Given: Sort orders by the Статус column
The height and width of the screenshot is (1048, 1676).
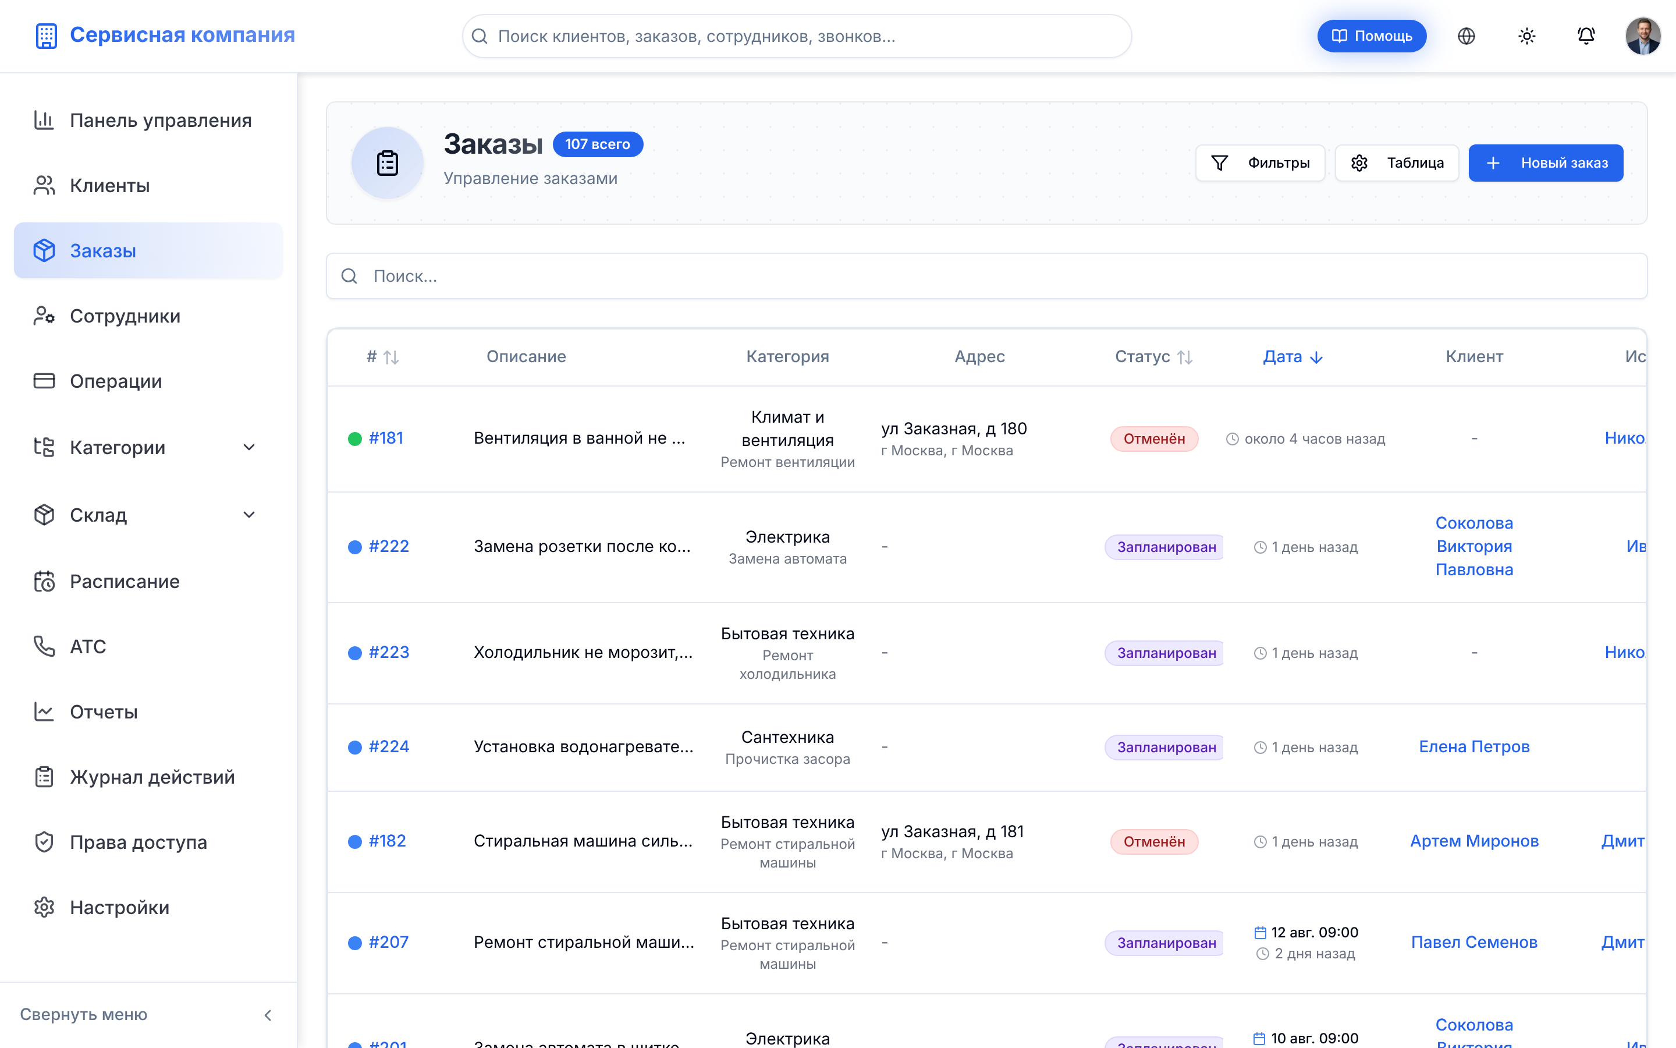Looking at the screenshot, I should pos(1154,356).
